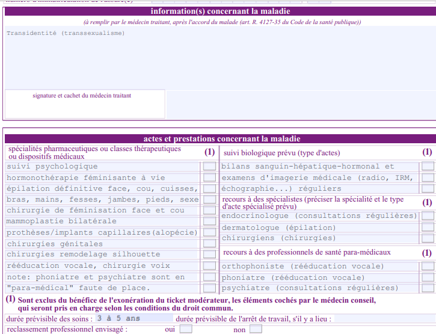Tick the checkbox for 'examens d'imagerie médicale'
The height and width of the screenshot is (334, 436).
(428, 178)
